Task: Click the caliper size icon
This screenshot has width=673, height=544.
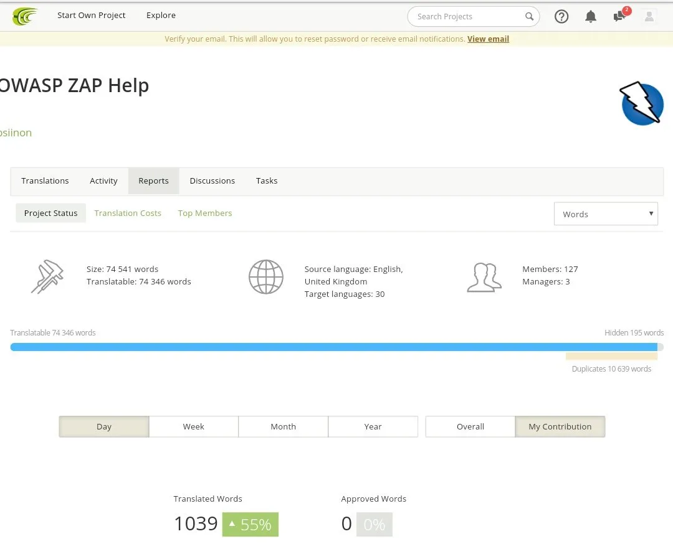Action: (x=47, y=276)
